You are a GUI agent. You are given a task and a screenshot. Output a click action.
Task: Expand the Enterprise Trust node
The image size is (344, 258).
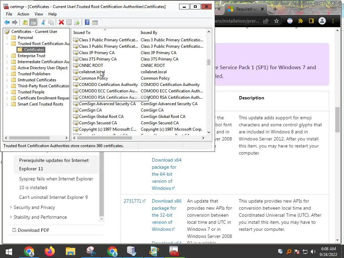7,56
